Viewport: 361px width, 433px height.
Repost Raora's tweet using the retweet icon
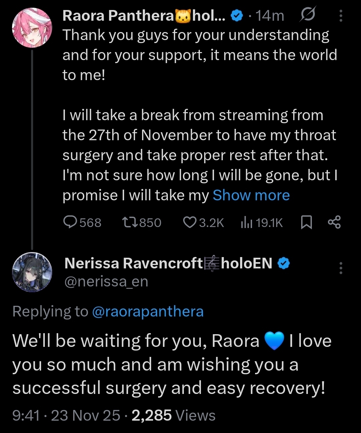tap(130, 222)
